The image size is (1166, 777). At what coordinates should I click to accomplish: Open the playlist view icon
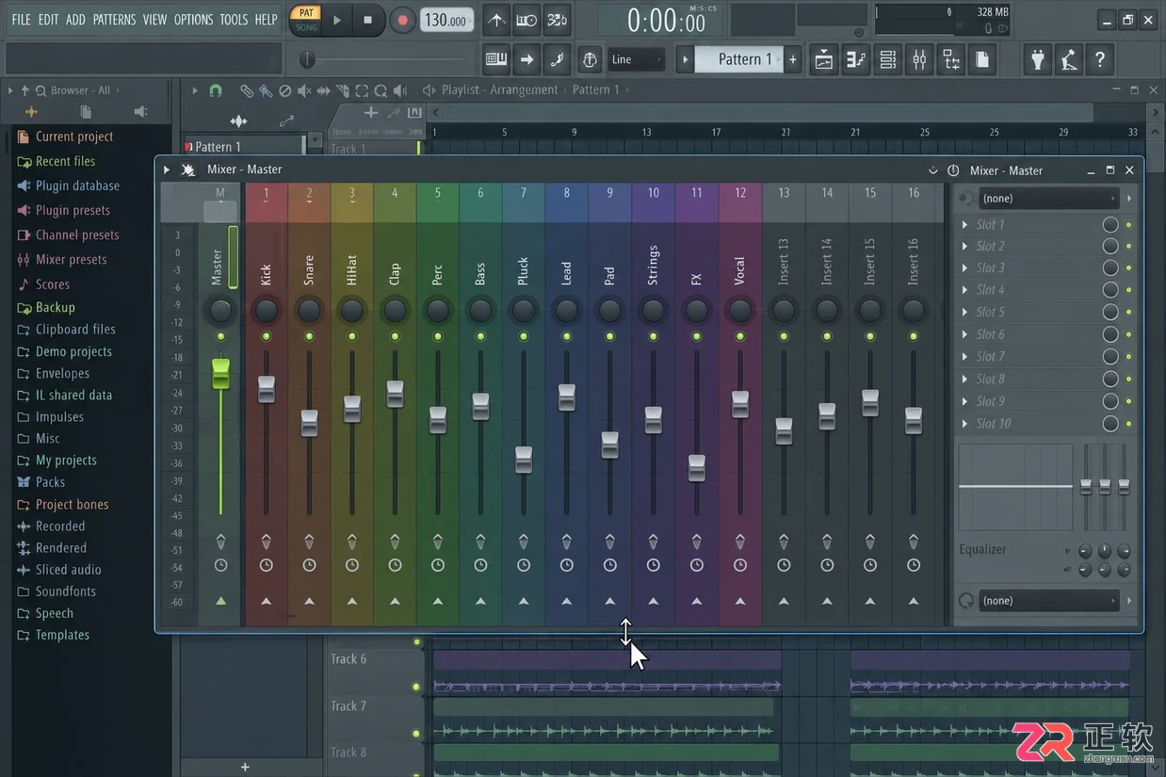pyautogui.click(x=824, y=59)
